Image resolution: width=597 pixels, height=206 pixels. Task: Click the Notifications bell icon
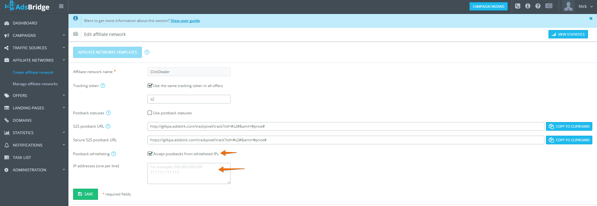click(7, 145)
